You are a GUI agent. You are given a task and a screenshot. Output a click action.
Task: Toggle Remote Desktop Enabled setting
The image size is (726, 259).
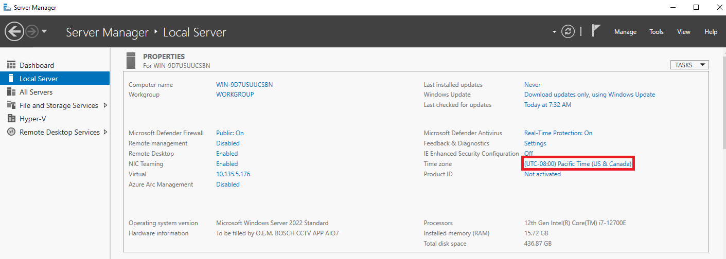click(227, 154)
